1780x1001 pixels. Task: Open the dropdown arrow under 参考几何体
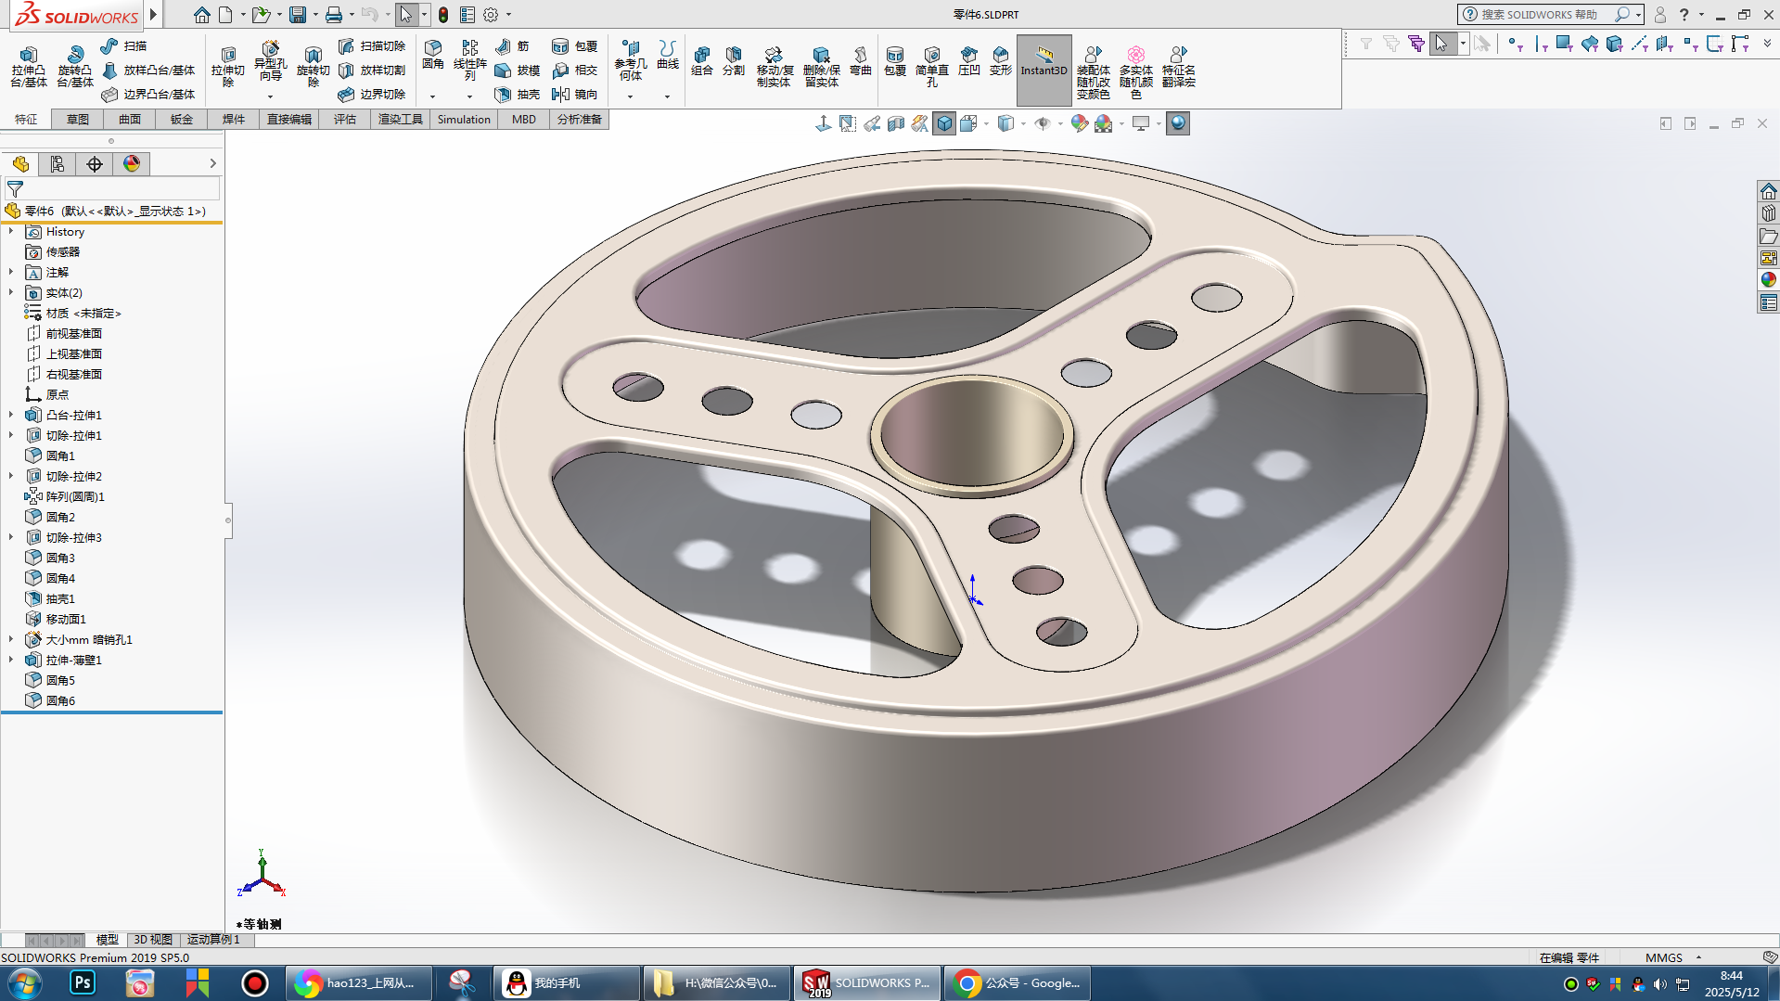click(x=630, y=96)
